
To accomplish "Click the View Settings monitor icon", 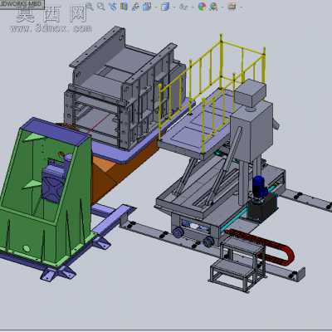I will [x=232, y=6].
